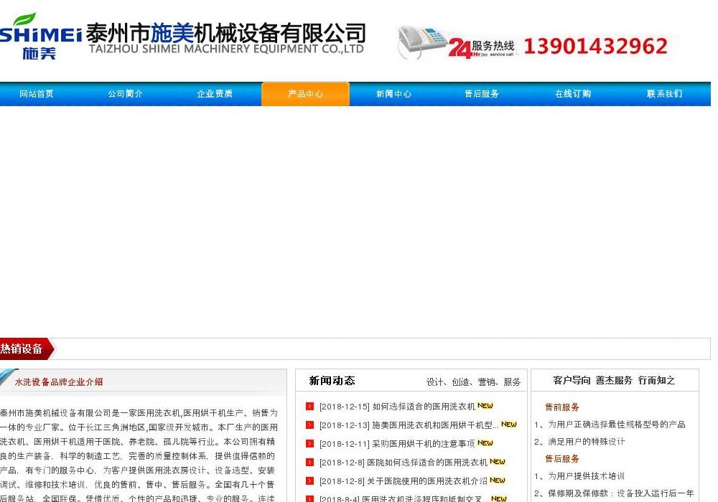The height and width of the screenshot is (502, 718).
Task: Go to 公司简介 page
Action: (x=125, y=94)
